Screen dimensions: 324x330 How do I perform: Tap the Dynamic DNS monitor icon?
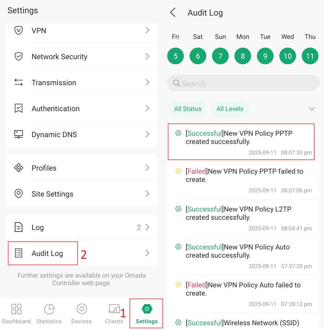pos(18,135)
